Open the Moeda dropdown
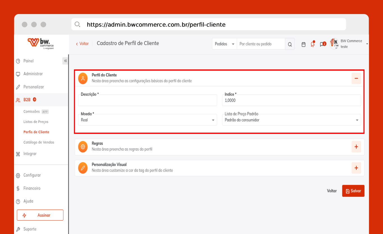This screenshot has height=234, width=383. click(x=147, y=120)
